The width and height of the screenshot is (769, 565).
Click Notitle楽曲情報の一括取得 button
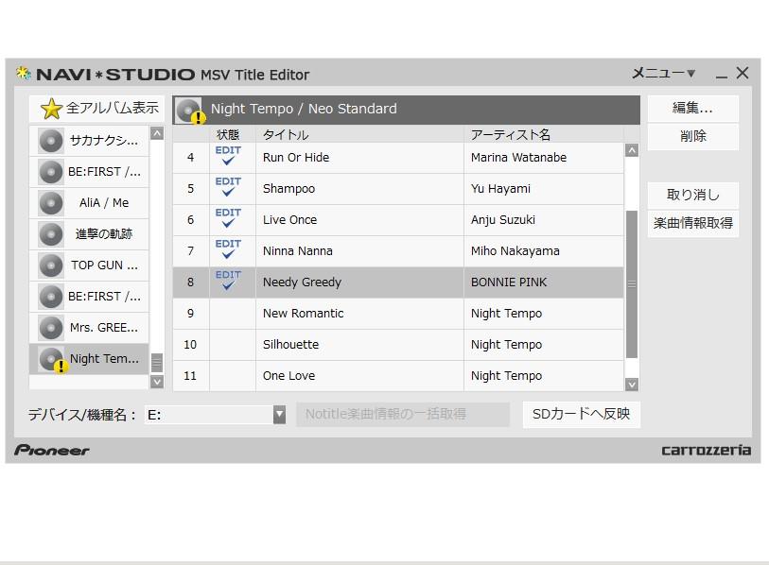pyautogui.click(x=403, y=415)
